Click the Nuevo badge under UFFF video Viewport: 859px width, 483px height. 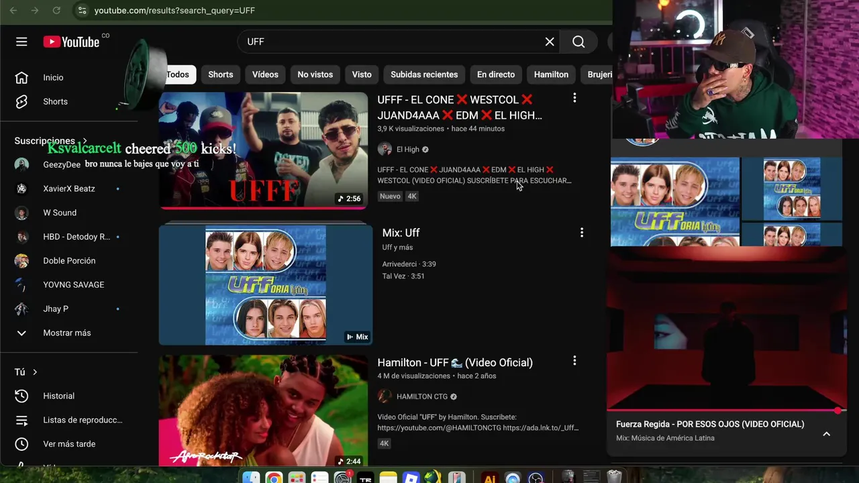click(390, 197)
